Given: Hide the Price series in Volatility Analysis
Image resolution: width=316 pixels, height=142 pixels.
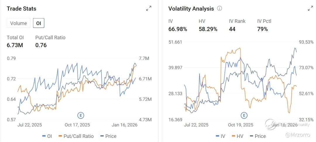Looking at the screenshot, I should pos(258,136).
